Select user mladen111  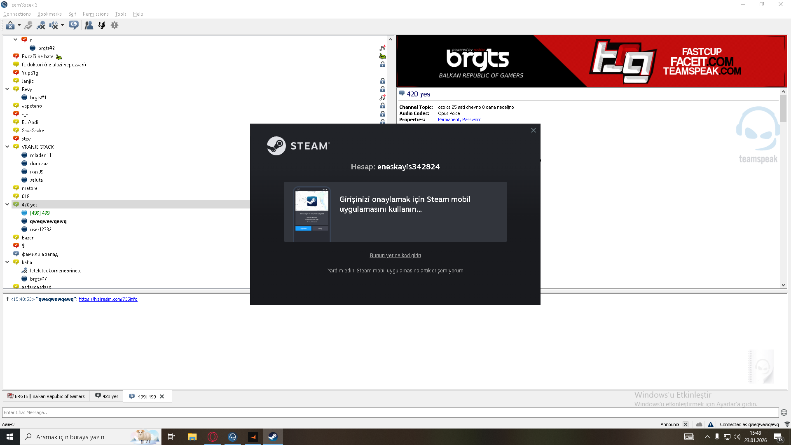42,155
